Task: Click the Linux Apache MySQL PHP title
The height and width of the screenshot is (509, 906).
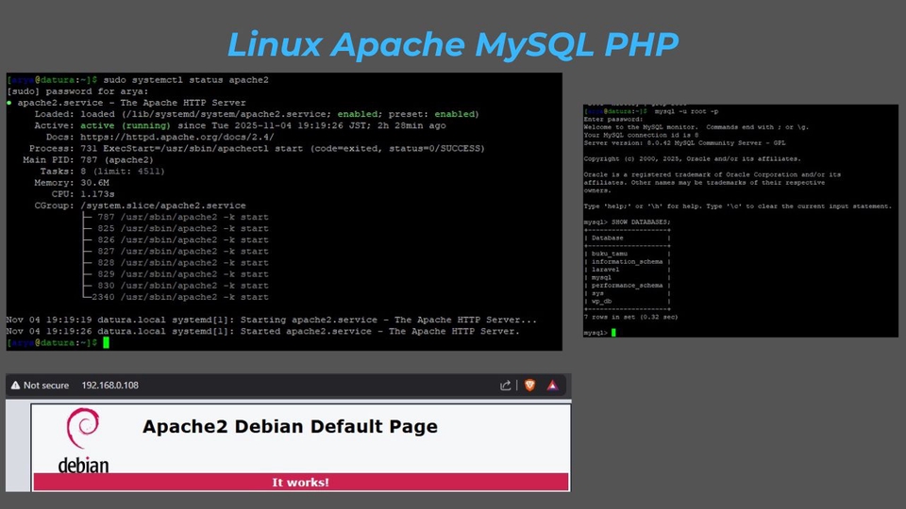Action: (x=452, y=44)
